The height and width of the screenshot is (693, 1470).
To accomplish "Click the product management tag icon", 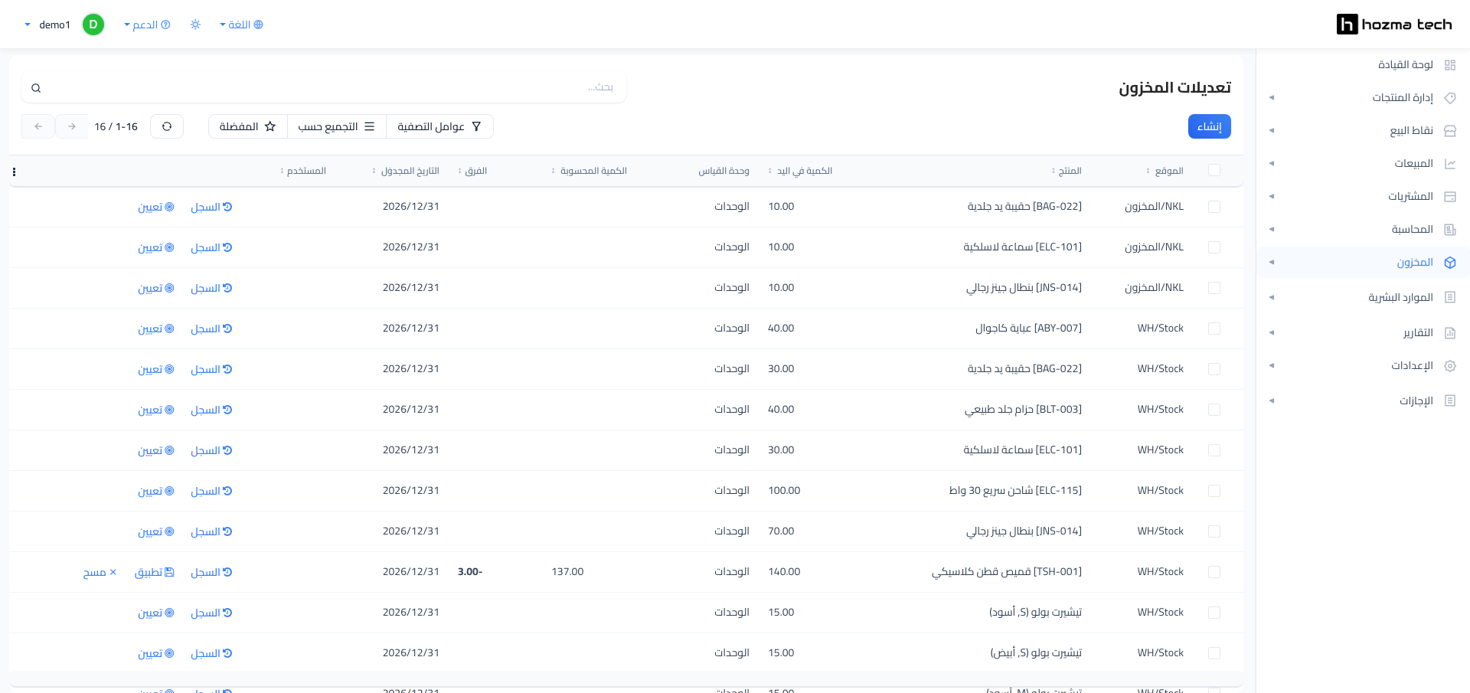I will point(1450,98).
